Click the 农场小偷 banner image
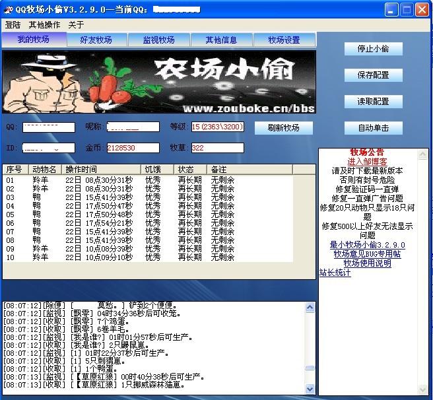Image resolution: width=433 pixels, height=400 pixels. click(x=159, y=82)
